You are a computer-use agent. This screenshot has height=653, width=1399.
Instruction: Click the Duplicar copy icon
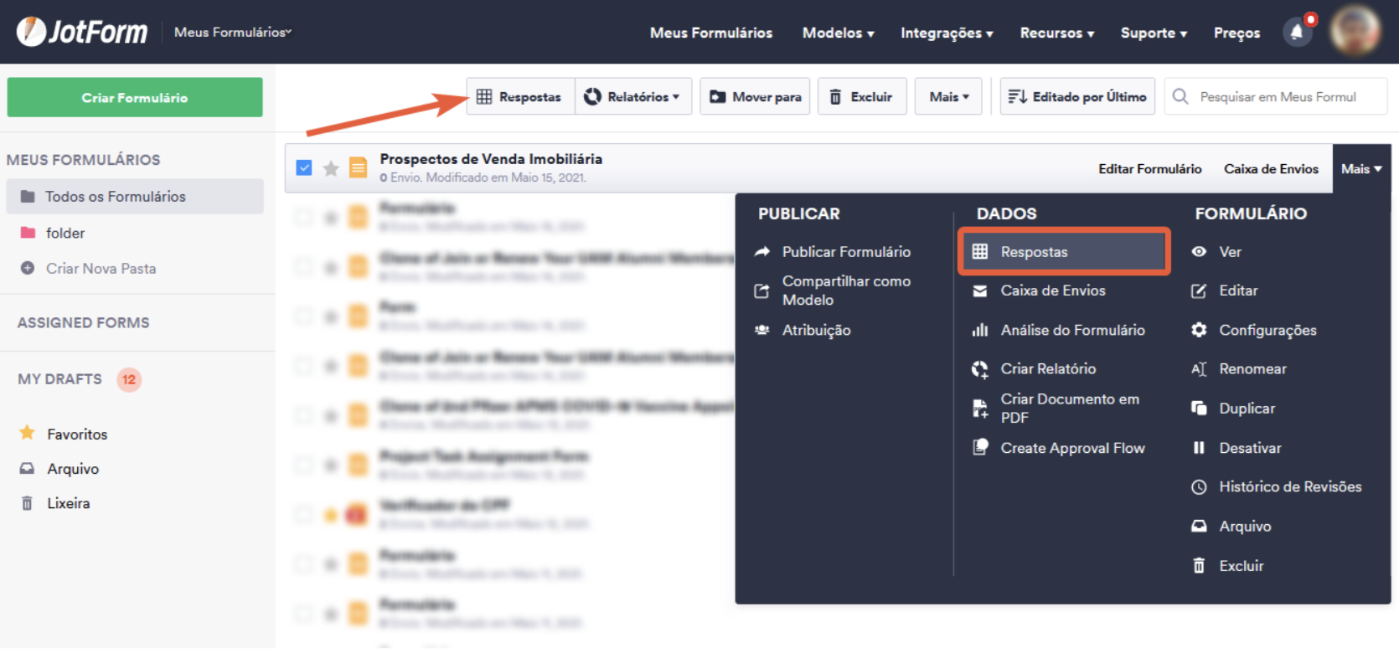pos(1199,408)
